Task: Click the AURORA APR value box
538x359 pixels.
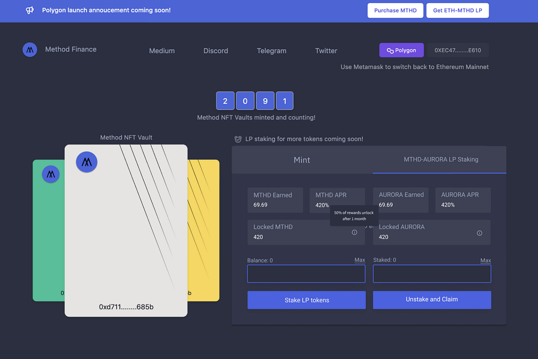Action: point(463,200)
